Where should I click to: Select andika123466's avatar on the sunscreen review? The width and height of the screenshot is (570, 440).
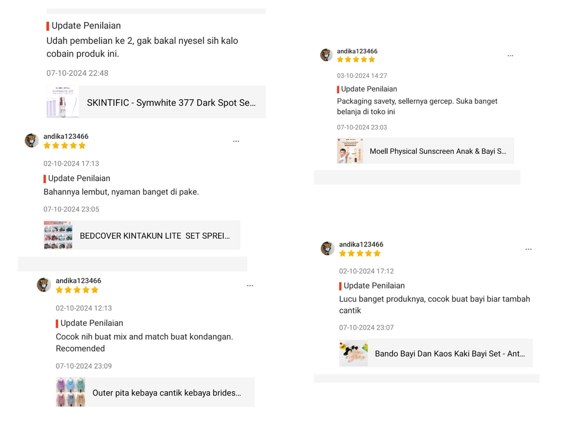[x=327, y=55]
